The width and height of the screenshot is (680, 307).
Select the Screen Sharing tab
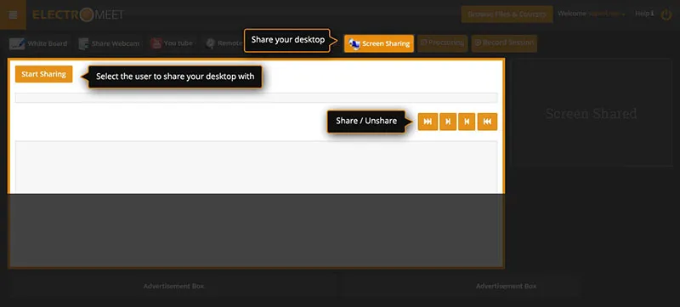[x=379, y=43]
